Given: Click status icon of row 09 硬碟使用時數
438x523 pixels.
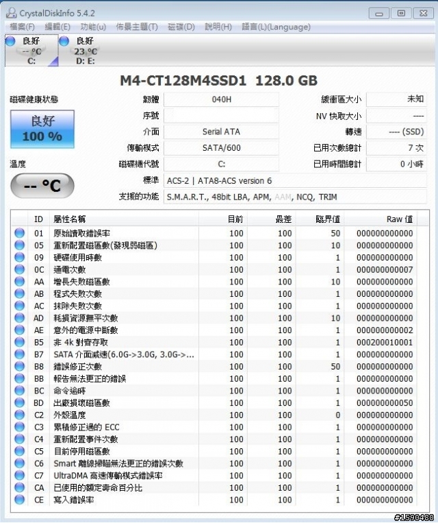Looking at the screenshot, I should pyautogui.click(x=20, y=257).
